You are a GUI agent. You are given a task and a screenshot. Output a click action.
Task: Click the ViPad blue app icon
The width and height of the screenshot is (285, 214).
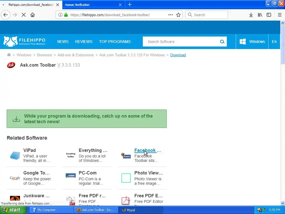pos(15,155)
